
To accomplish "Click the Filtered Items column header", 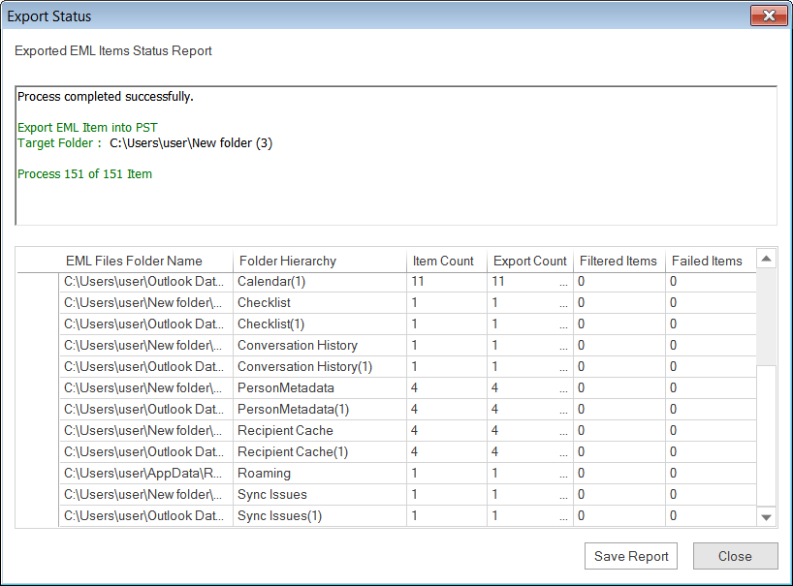I will pyautogui.click(x=619, y=261).
